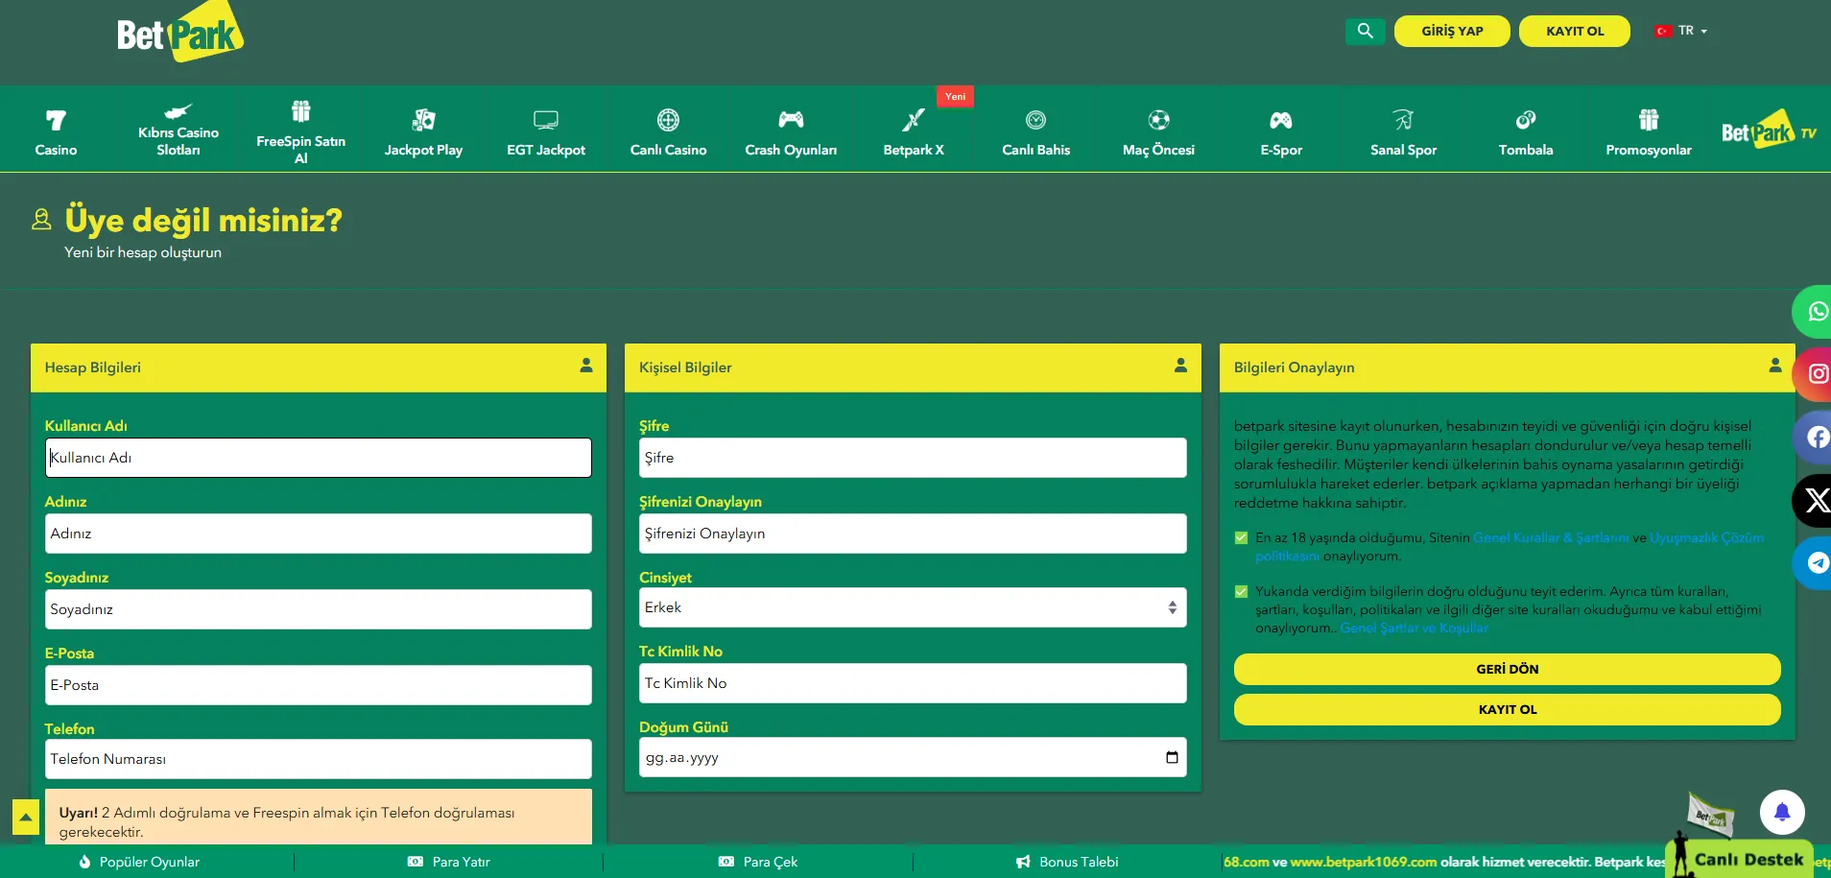Open the Telegram social icon

tap(1816, 563)
